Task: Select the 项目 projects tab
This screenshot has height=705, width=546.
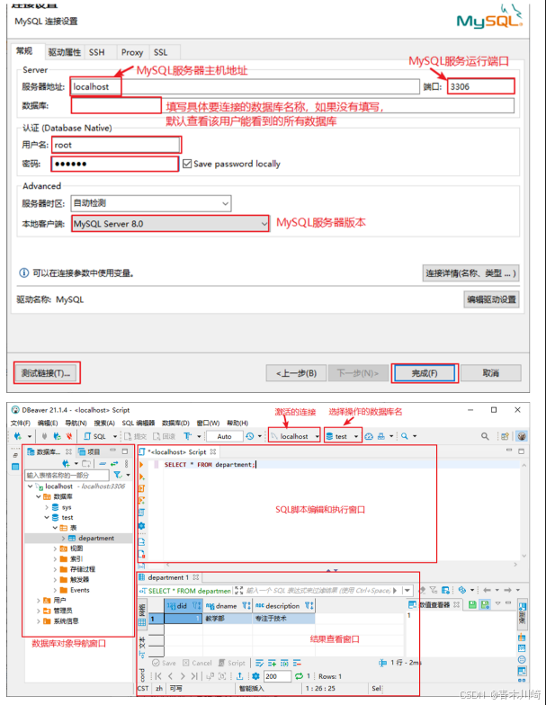Action: point(89,451)
